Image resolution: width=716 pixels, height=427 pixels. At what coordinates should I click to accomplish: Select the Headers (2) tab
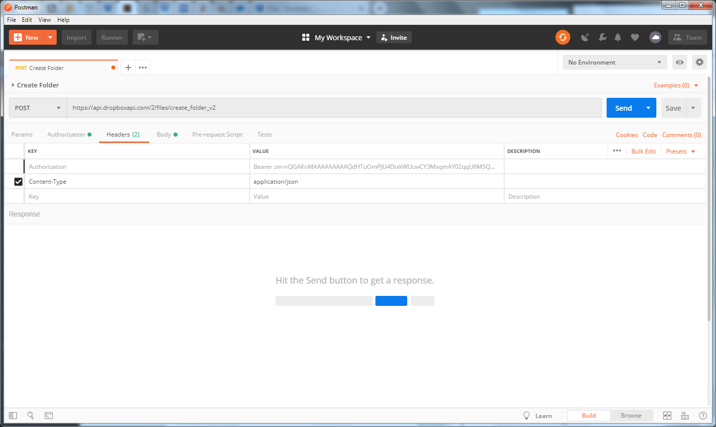tap(123, 135)
